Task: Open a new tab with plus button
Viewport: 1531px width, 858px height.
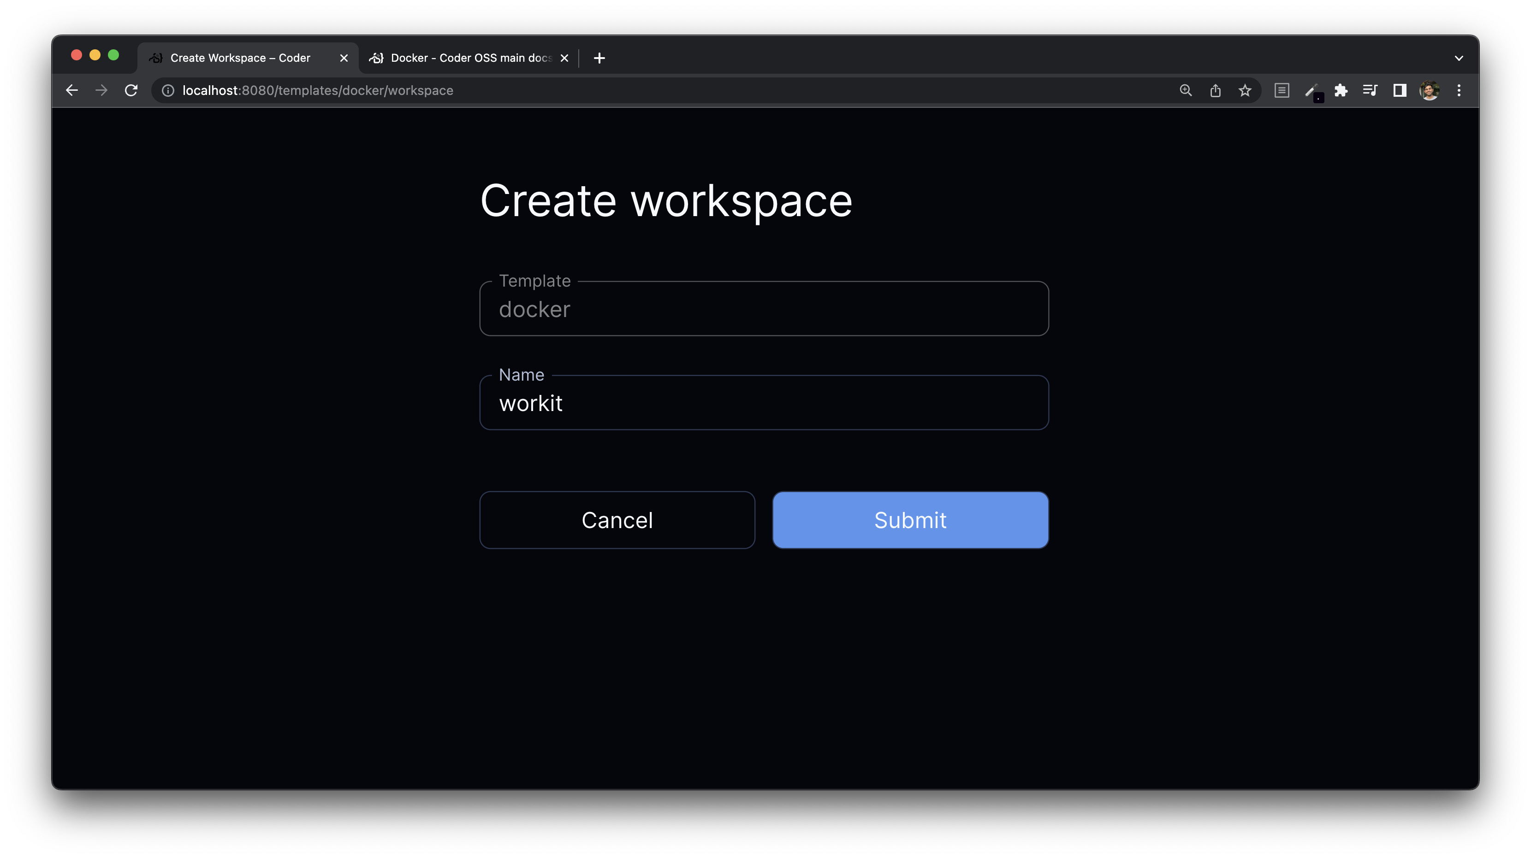Action: click(599, 58)
